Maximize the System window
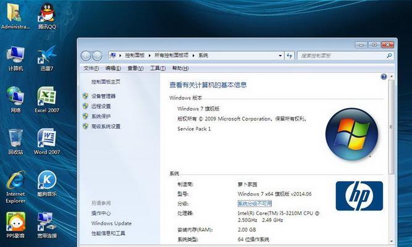Viewport: 412px width, 247px height. pos(374,44)
